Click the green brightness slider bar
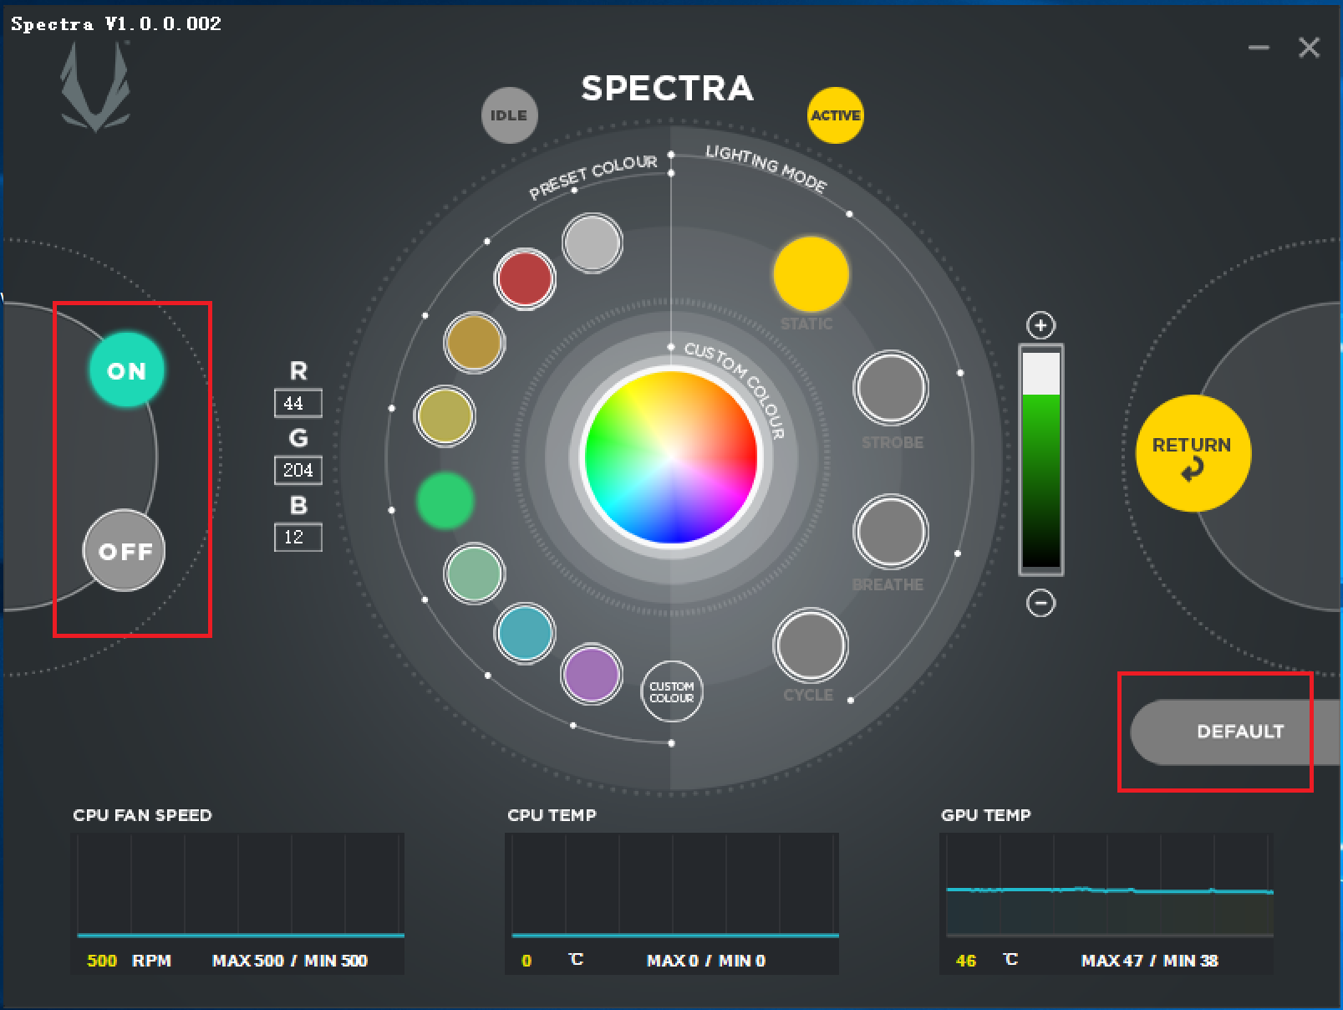The image size is (1343, 1010). click(1041, 459)
